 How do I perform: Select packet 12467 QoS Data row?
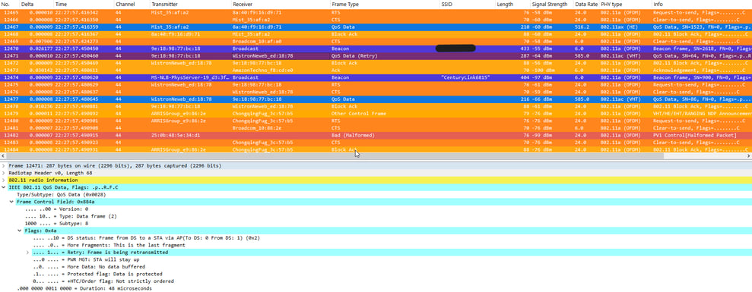click(x=376, y=27)
